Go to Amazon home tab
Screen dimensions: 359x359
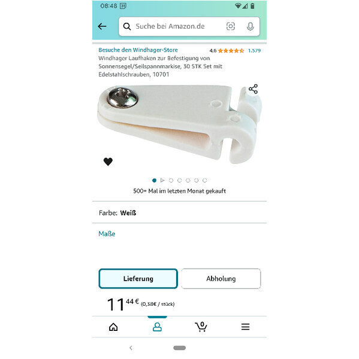point(113,327)
